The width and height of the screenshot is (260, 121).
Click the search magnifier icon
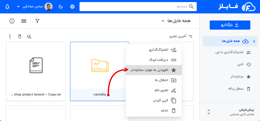click(x=191, y=7)
